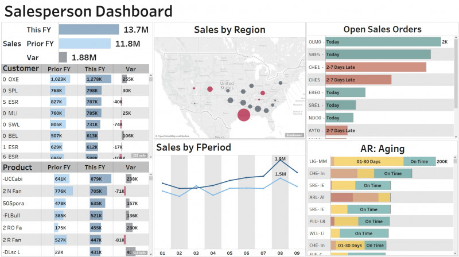Image resolution: width=459 pixels, height=257 pixels.
Task: Select product row '-DLsc L'
Action: 75,252
